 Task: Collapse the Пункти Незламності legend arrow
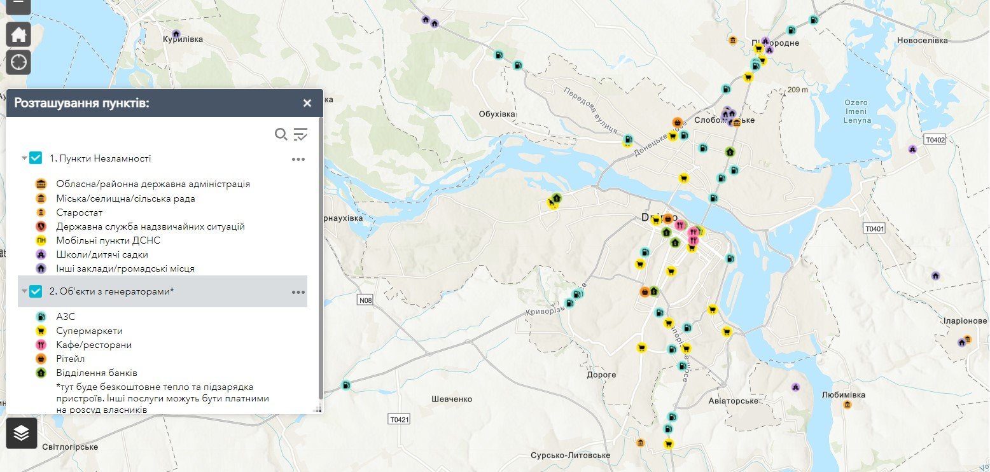pos(24,158)
